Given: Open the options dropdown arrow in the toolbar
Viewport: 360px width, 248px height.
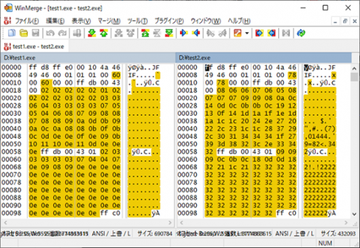Looking at the screenshot, I should click(247, 33).
